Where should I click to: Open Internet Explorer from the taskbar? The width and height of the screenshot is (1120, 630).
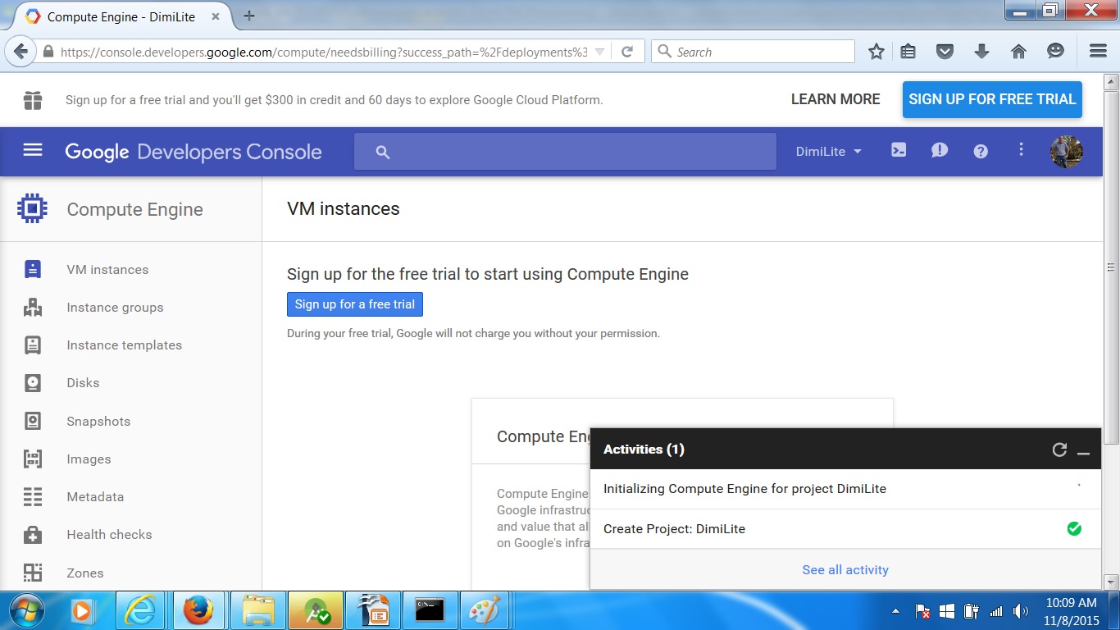coord(141,611)
